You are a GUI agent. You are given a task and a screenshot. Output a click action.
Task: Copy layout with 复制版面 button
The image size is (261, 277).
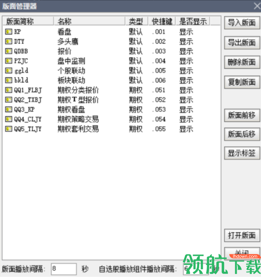[x=242, y=82]
